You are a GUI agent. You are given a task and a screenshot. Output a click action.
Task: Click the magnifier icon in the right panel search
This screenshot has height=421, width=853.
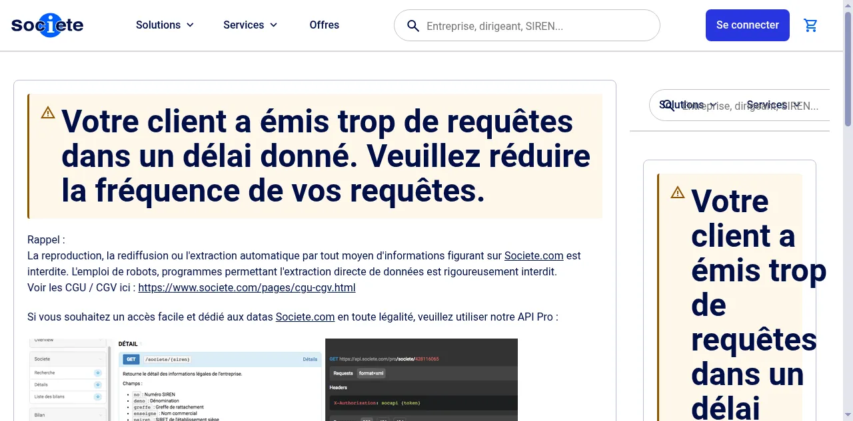[x=668, y=106]
